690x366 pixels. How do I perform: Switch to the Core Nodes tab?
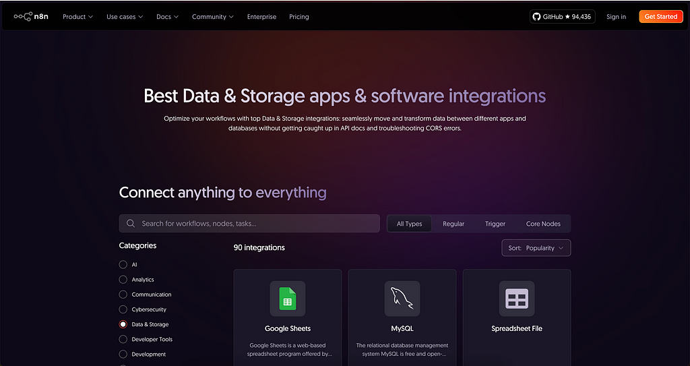click(x=544, y=224)
